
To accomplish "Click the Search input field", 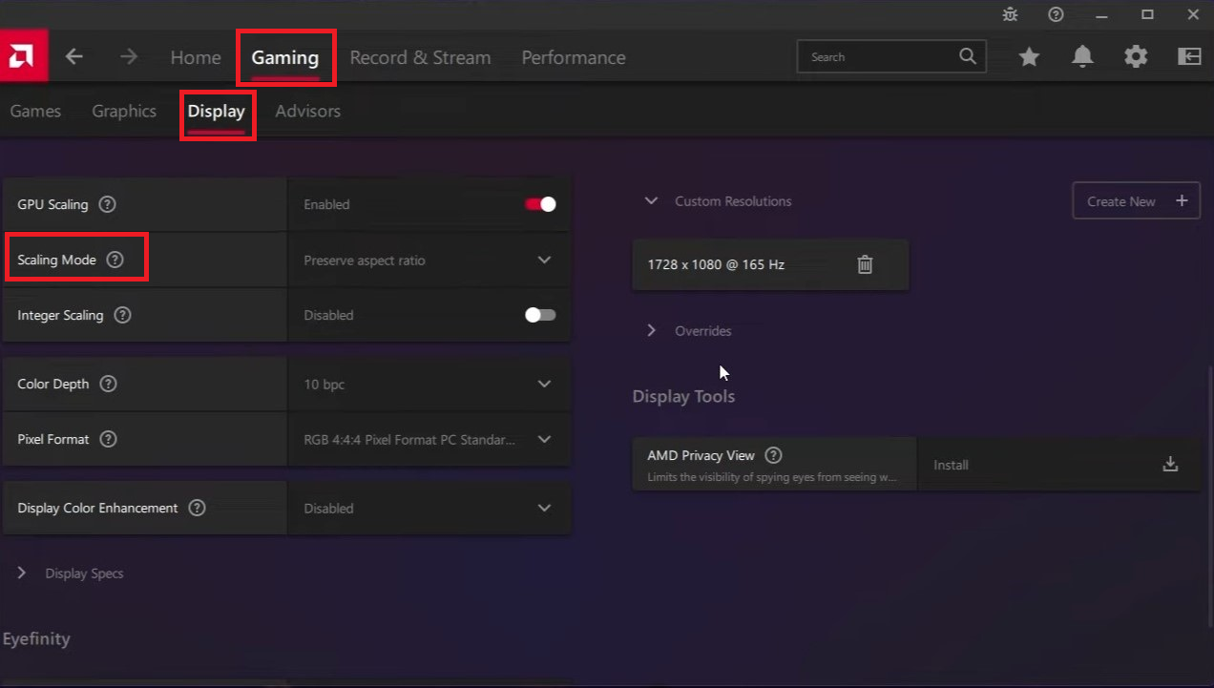I will 878,57.
